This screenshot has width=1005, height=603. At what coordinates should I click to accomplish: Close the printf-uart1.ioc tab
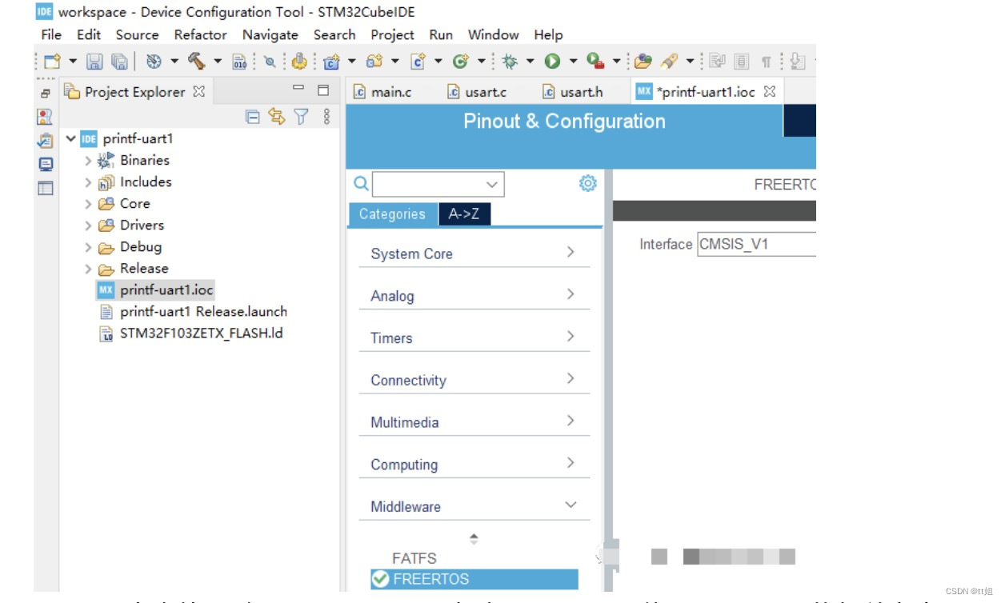tap(770, 91)
